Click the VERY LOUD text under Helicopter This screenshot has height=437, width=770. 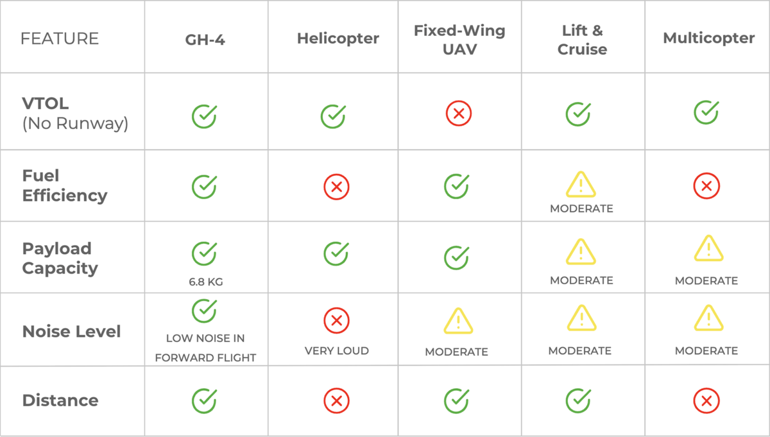pyautogui.click(x=336, y=351)
